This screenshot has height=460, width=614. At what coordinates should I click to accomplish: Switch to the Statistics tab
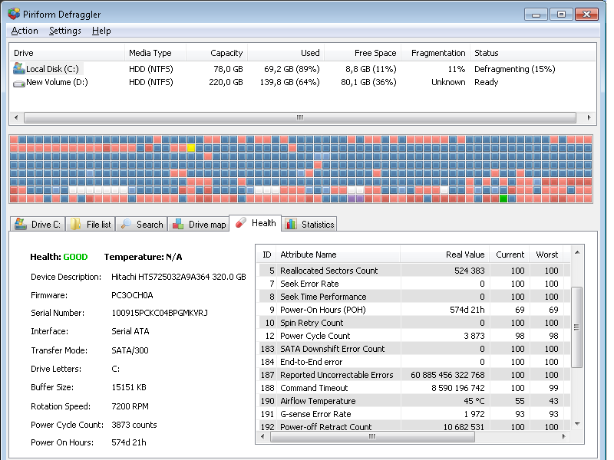pos(309,224)
